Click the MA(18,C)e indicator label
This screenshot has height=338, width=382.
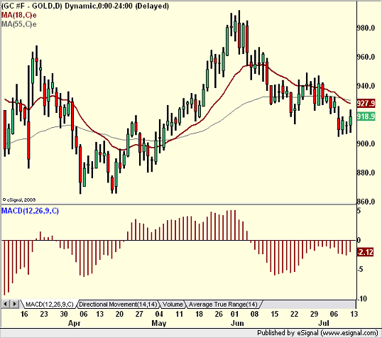tap(18, 15)
